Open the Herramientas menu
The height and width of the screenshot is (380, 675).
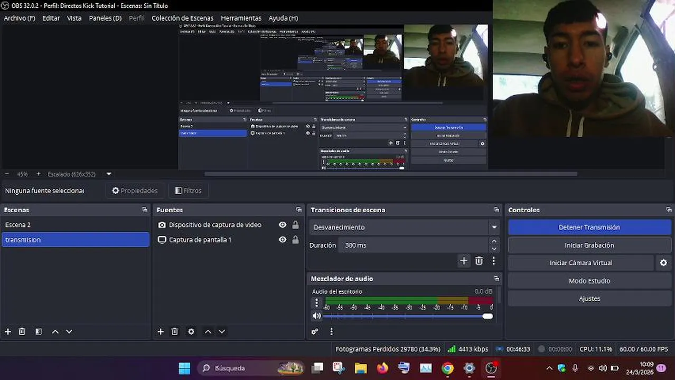241,18
